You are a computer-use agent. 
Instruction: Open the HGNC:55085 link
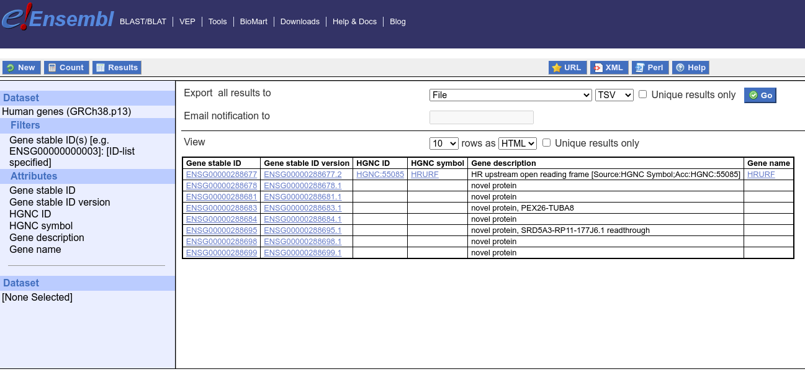click(x=380, y=175)
